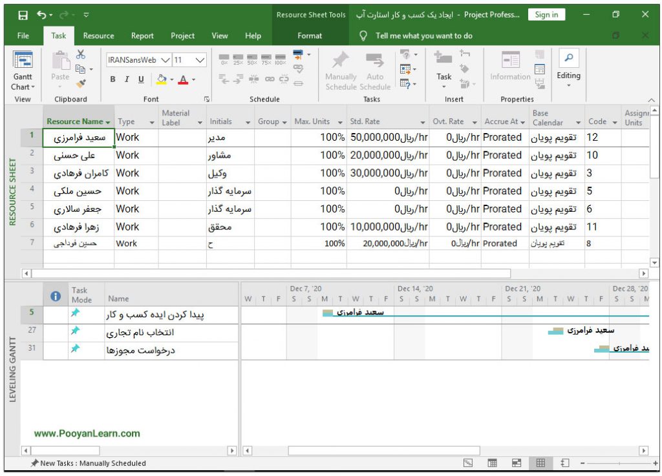Image resolution: width=662 pixels, height=476 pixels.
Task: Click the Outdent Task icon
Action: click(x=224, y=78)
